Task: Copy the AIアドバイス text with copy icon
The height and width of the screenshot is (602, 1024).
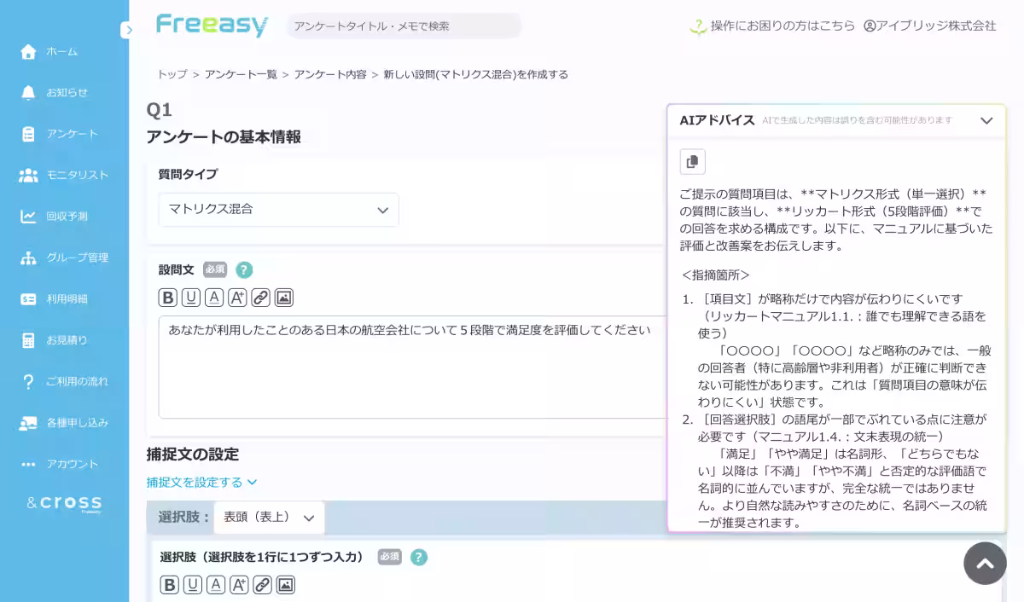Action: coord(692,161)
